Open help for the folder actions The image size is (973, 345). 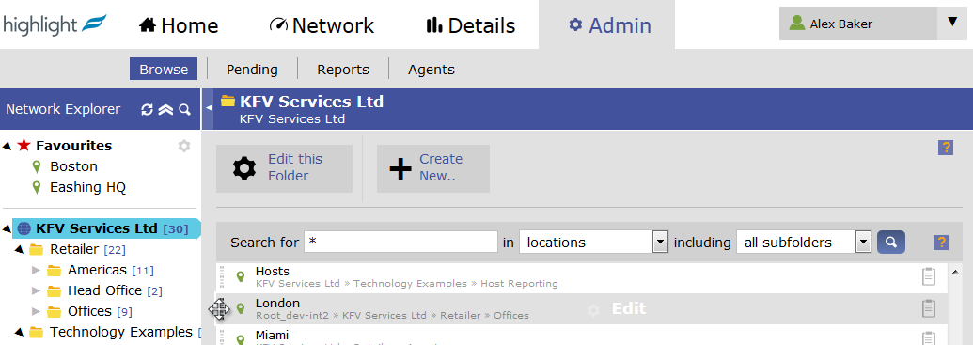(x=946, y=148)
